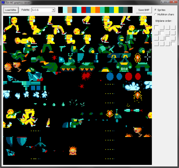Pick the cyan palette swatch
This screenshot has height=168, width=179.
(x=79, y=10)
